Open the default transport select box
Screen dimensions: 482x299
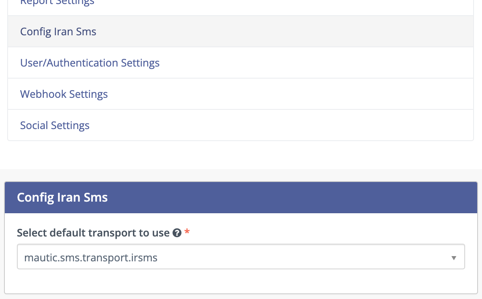coord(241,257)
